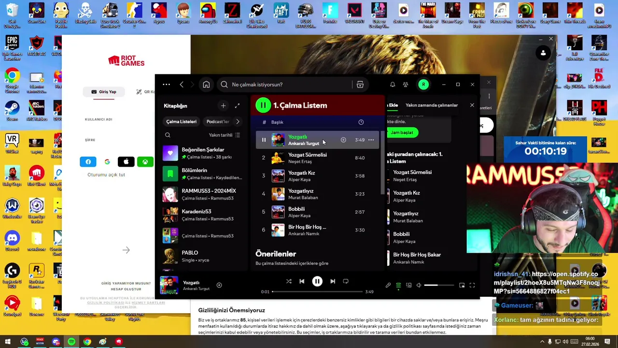Viewport: 618px width, 348px height.
Task: Play Yozgatlıyız by Murat Balaban row
Action: 318,194
